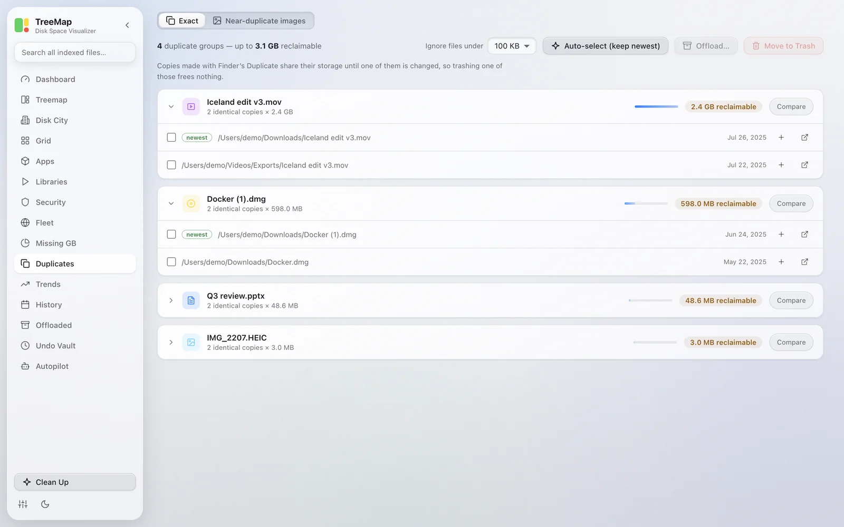The width and height of the screenshot is (844, 527).
Task: Click Move to Trash button
Action: 783,46
